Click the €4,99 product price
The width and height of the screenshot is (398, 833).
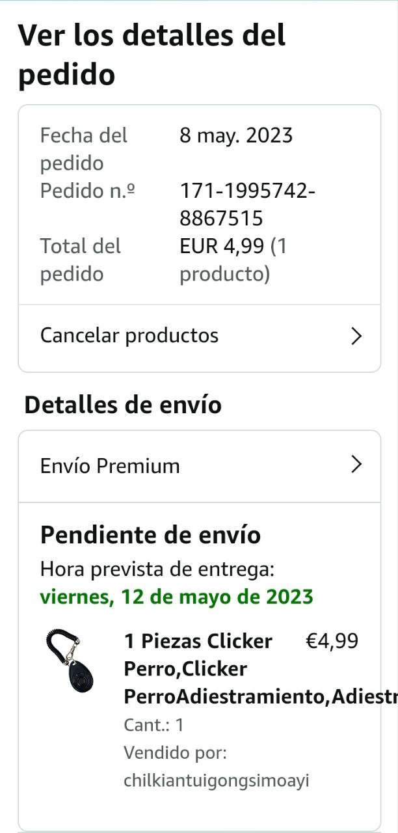tap(332, 641)
